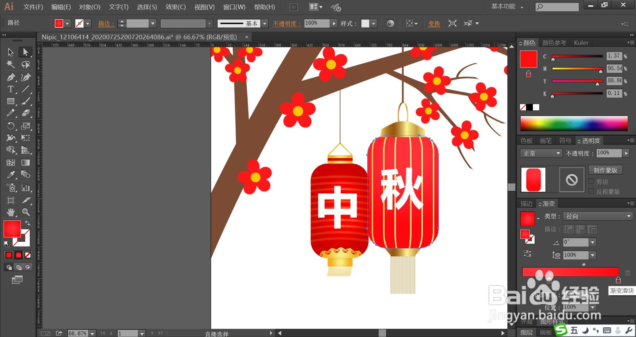Screen dimensions: 636x337
Task: Click the 制作蒙版 button
Action: [605, 170]
